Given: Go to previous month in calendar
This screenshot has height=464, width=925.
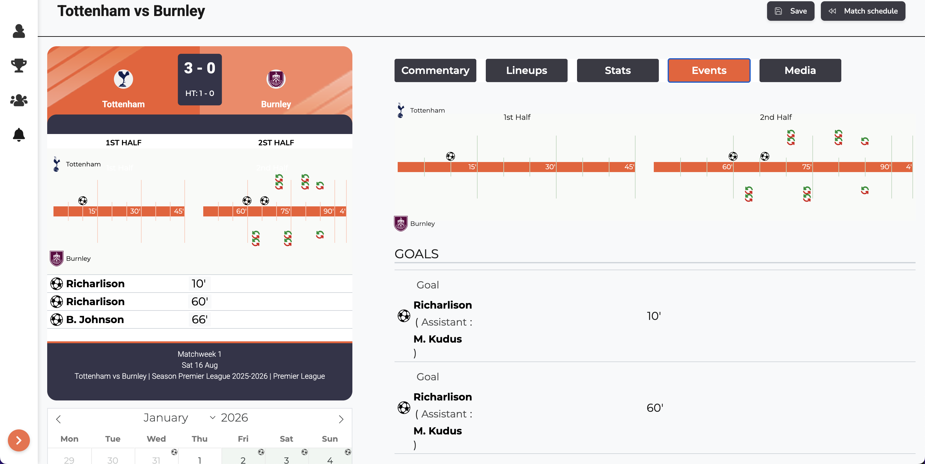Looking at the screenshot, I should coord(59,419).
